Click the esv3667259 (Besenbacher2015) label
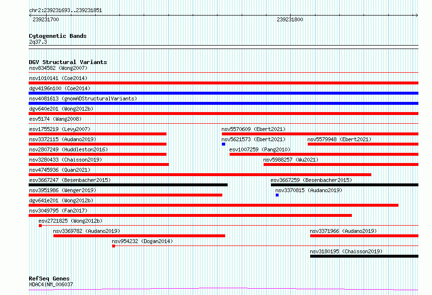This screenshot has height=295, width=432. tap(311, 180)
